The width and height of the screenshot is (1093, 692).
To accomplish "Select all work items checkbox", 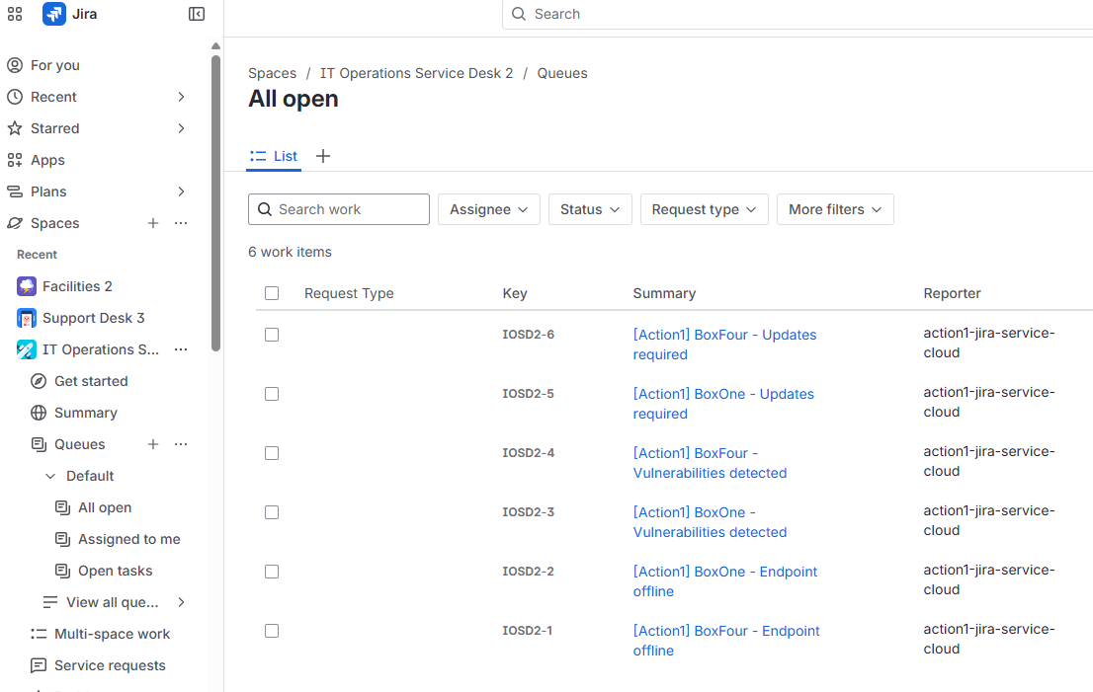I will click(x=271, y=293).
